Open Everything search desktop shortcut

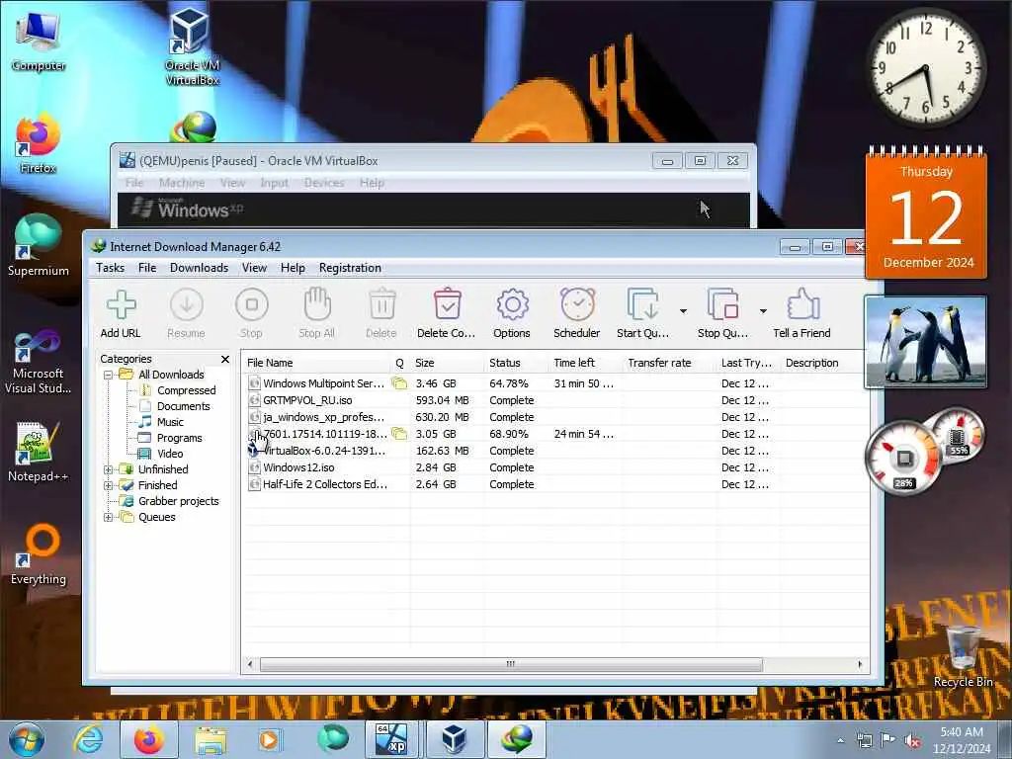tap(39, 553)
